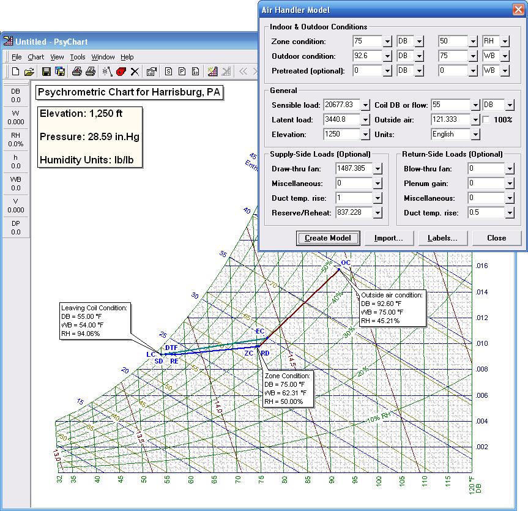The width and height of the screenshot is (528, 511).
Task: Click the DP readout in left panel
Action: point(16,228)
